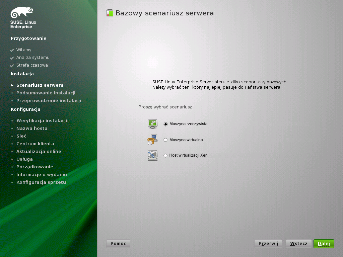Image resolution: width=343 pixels, height=257 pixels.
Task: Click the Przeprowadzenie instalacji step
Action: (x=49, y=100)
